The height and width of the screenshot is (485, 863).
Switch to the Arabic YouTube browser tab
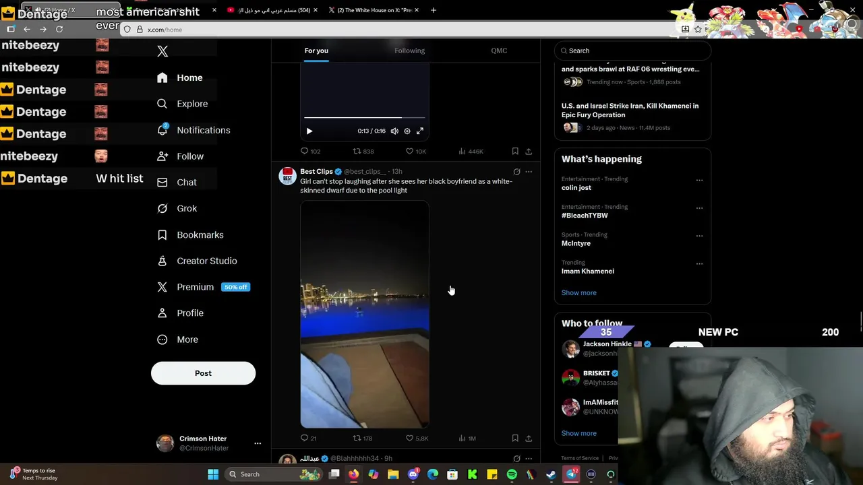pyautogui.click(x=272, y=10)
